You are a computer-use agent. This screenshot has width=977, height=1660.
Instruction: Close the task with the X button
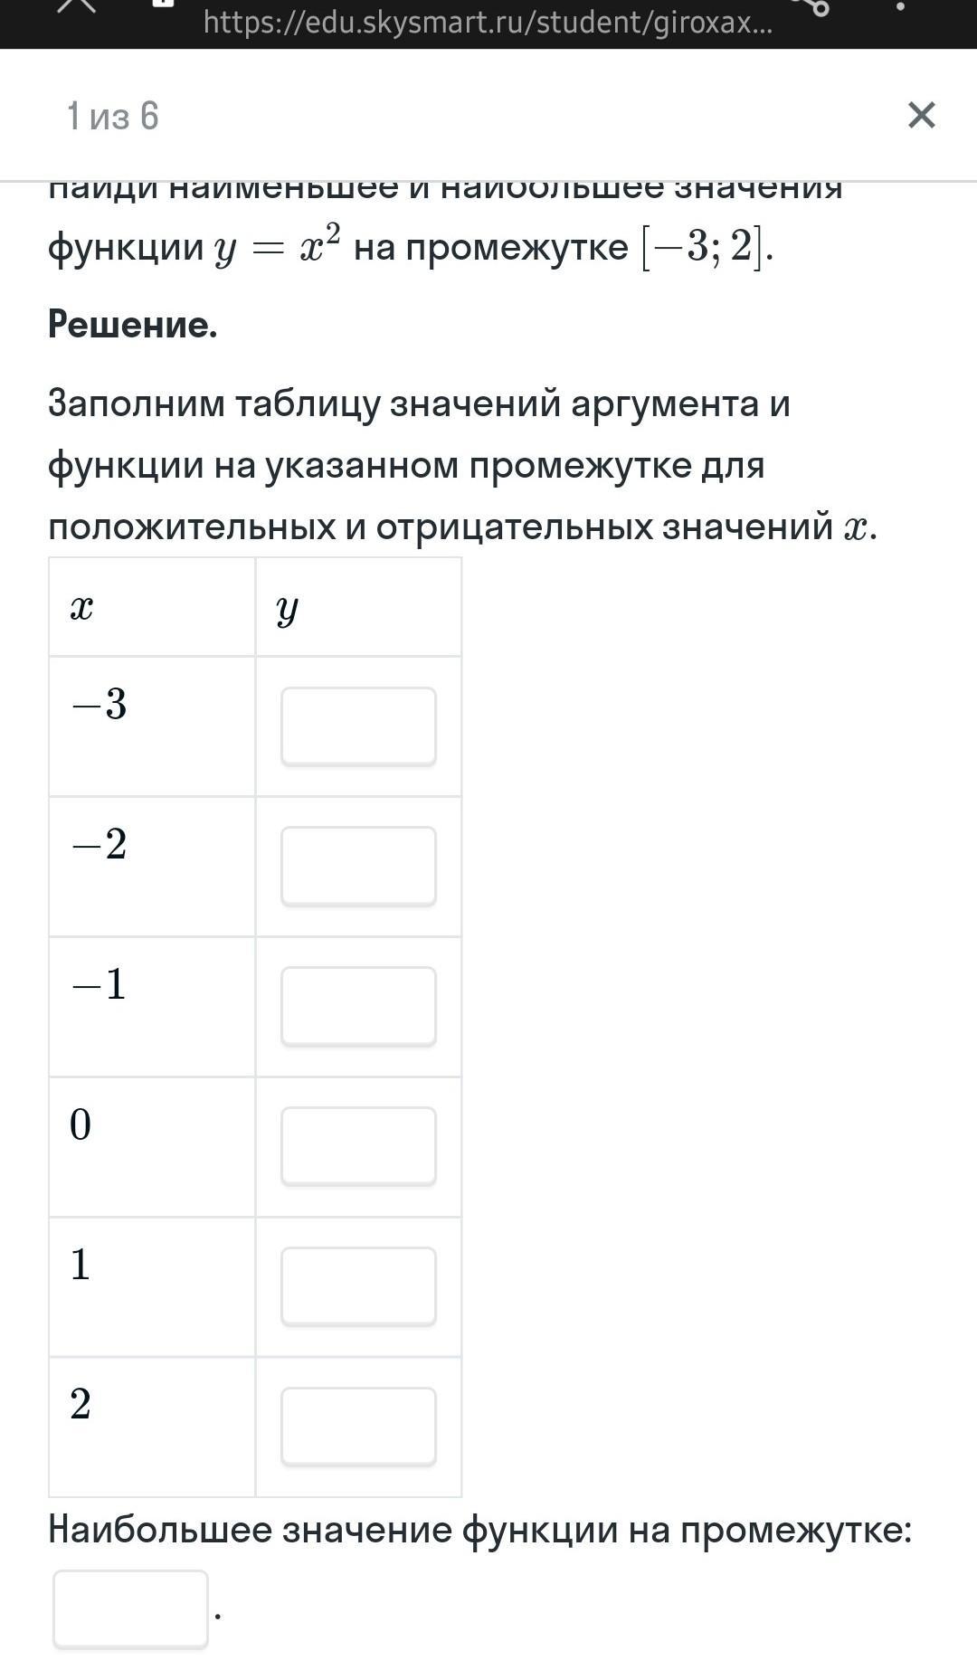click(x=921, y=115)
